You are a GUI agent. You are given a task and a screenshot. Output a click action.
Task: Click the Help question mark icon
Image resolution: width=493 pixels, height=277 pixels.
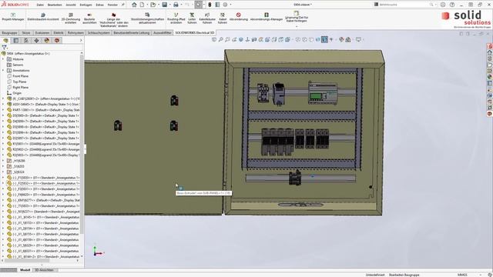coord(452,5)
